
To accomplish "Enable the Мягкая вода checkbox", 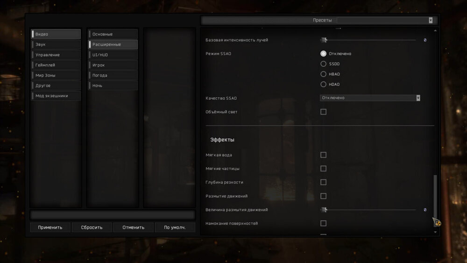I will [x=323, y=155].
